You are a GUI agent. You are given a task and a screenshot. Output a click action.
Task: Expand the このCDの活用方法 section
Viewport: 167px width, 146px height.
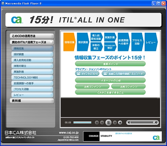32,36
